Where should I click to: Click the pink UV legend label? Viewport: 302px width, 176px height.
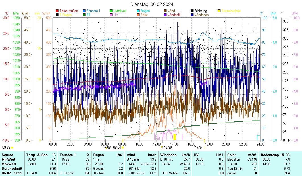click(x=116, y=15)
